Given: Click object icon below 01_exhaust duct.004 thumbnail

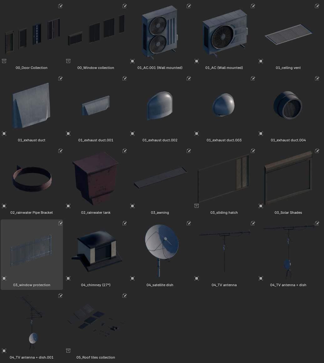Looking at the screenshot, I should (x=261, y=133).
